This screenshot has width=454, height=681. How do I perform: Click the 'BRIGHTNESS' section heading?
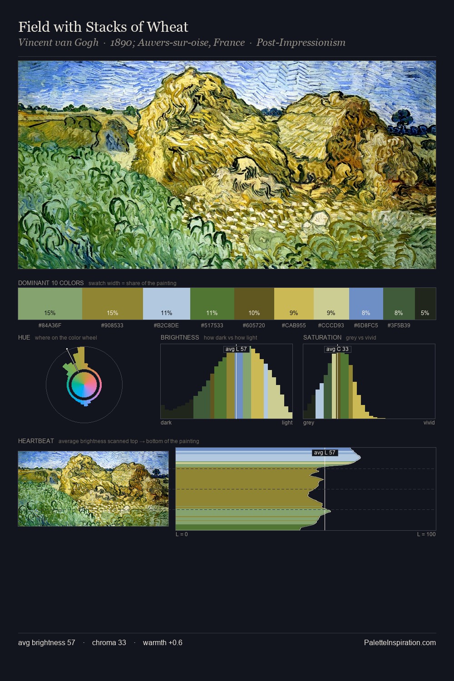180,337
